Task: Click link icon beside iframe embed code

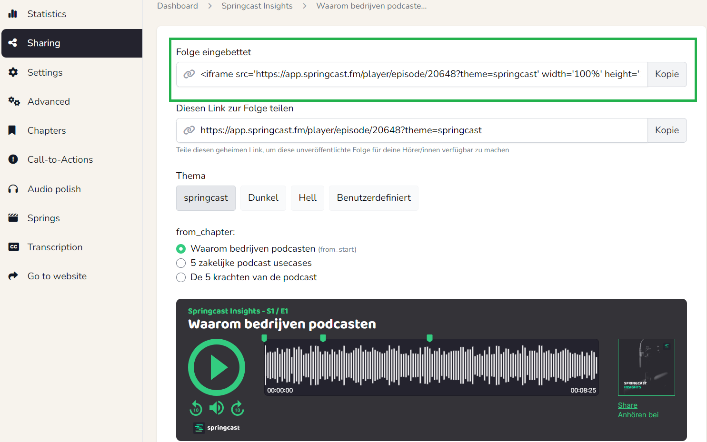Action: pyautogui.click(x=189, y=74)
